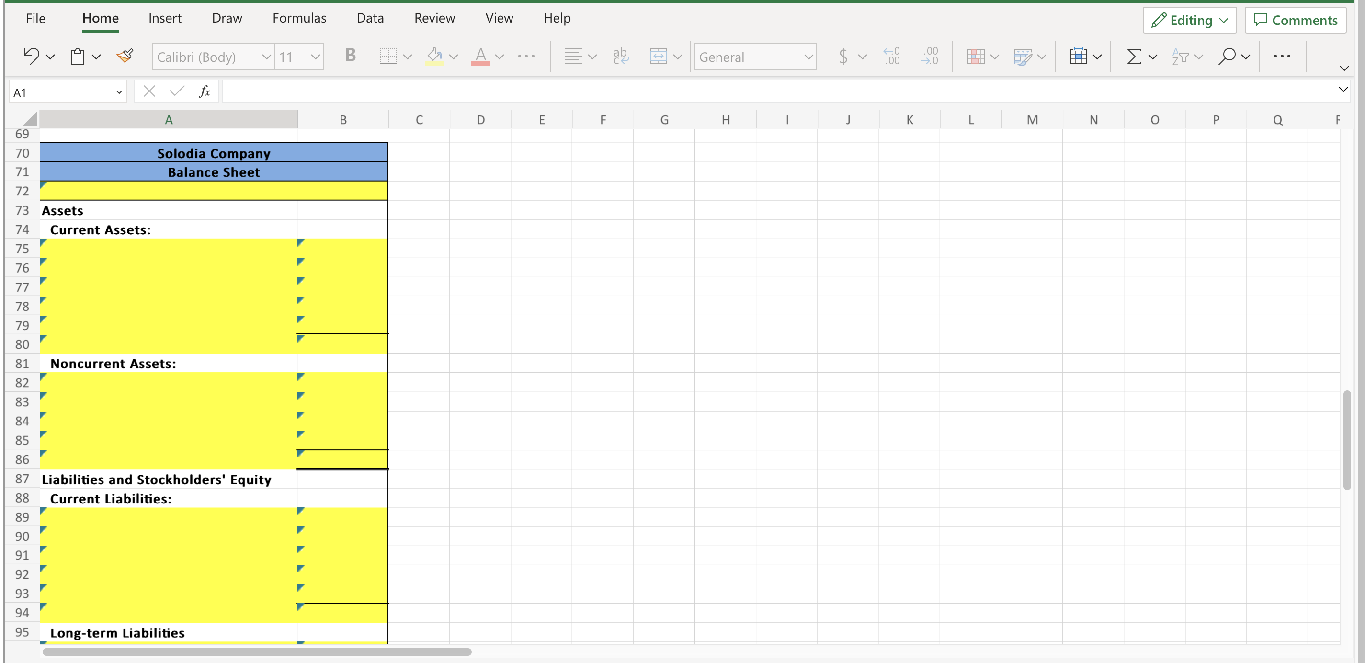This screenshot has width=1365, height=663.
Task: Open the General number format dropdown
Action: (808, 57)
